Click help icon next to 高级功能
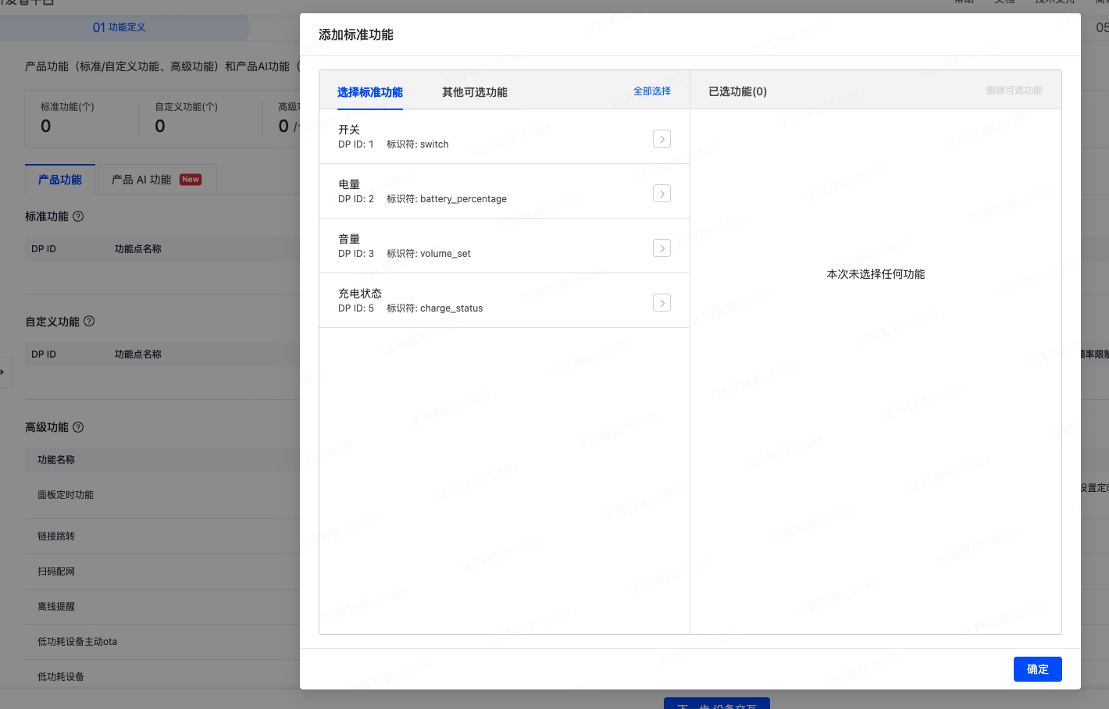 (x=78, y=427)
